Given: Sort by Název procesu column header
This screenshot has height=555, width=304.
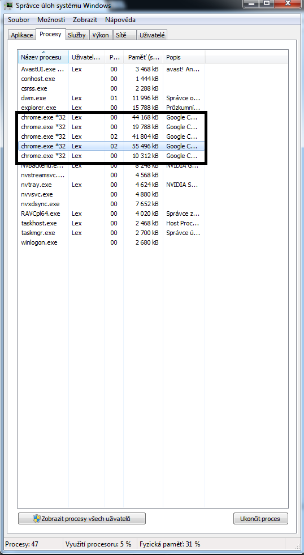Looking at the screenshot, I should [x=44, y=57].
